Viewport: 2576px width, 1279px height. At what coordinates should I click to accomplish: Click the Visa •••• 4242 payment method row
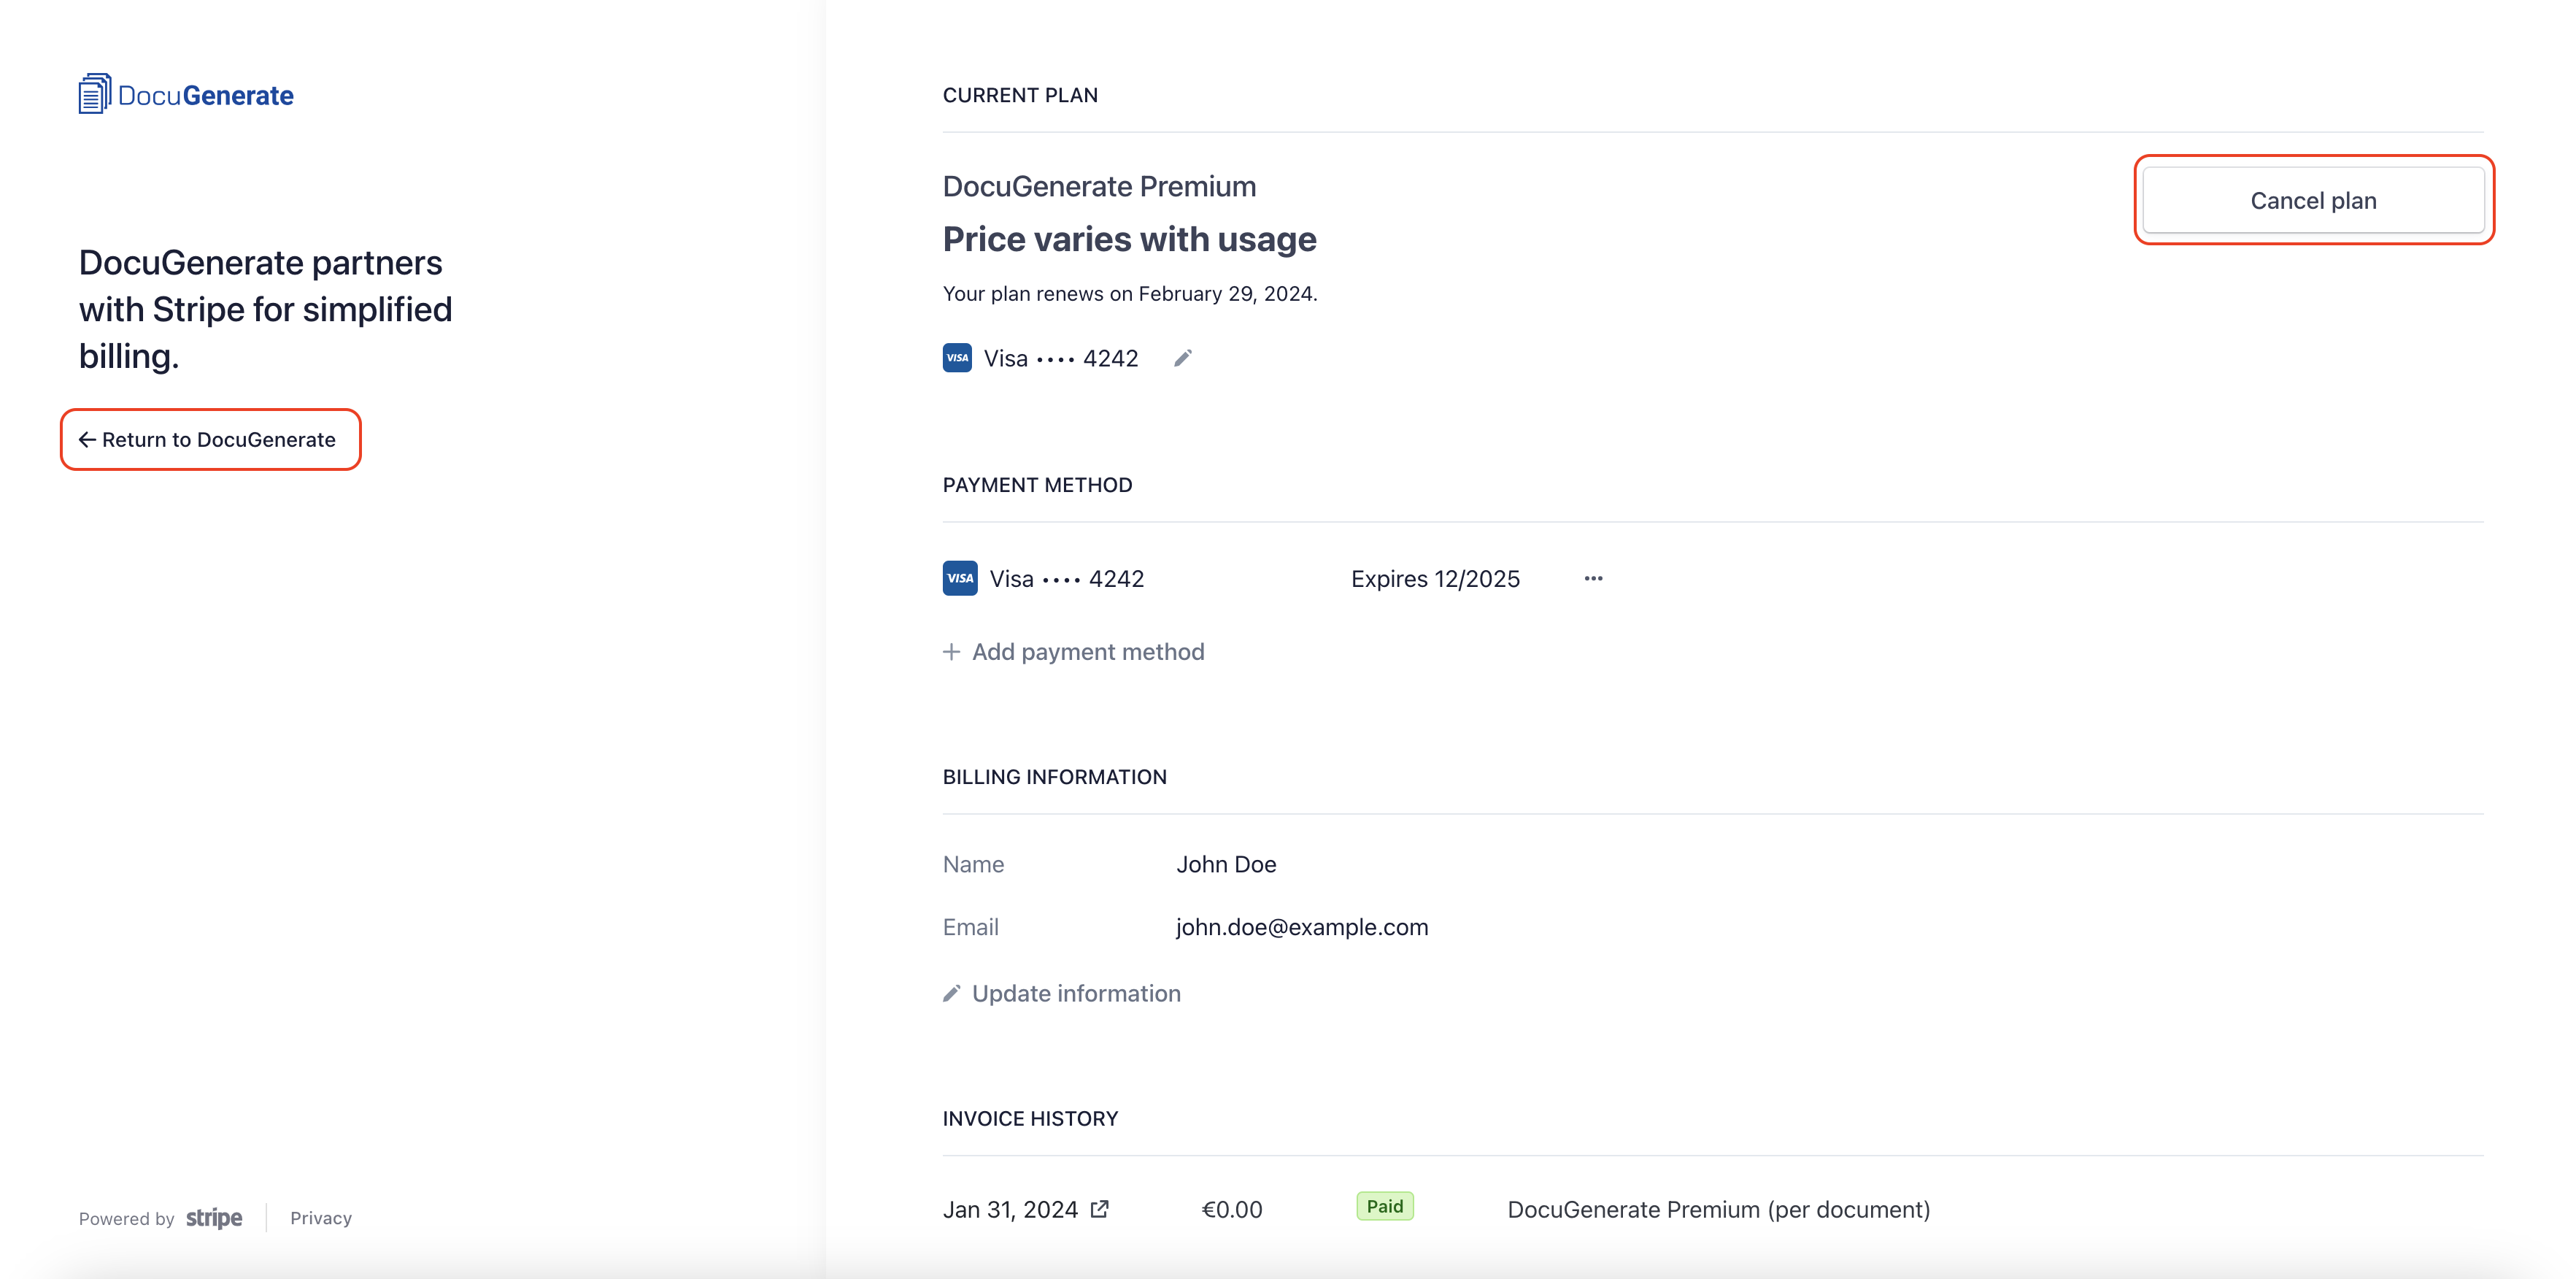pos(1066,578)
